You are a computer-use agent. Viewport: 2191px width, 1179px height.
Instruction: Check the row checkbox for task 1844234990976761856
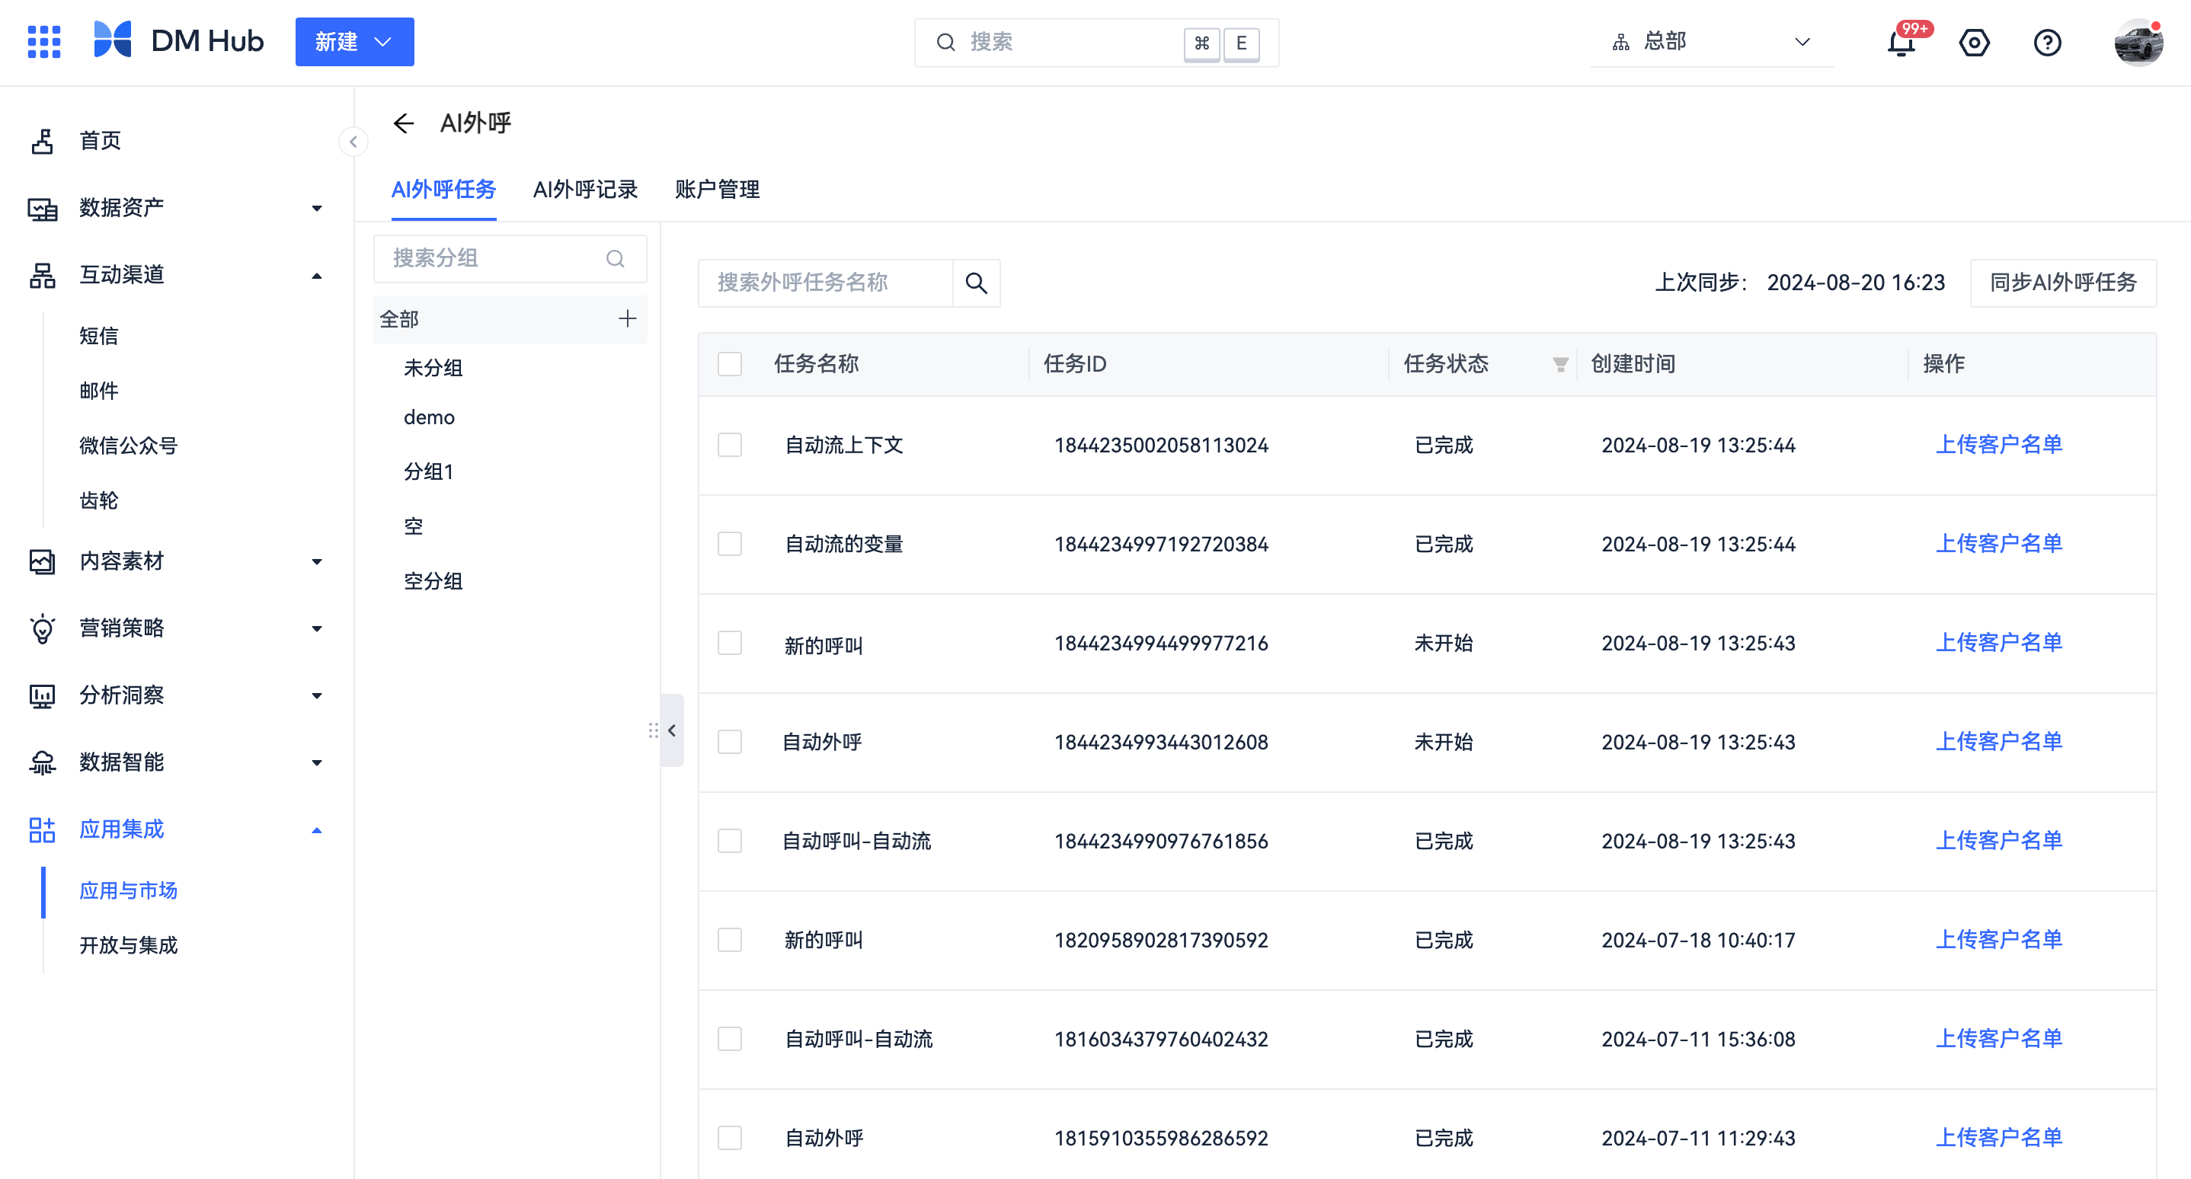[730, 842]
